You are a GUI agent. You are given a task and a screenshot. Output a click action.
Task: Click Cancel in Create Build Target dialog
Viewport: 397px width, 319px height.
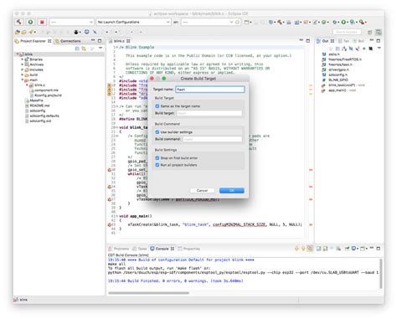(x=202, y=190)
